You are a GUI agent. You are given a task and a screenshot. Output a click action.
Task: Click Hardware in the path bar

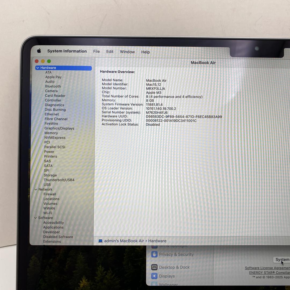click(x=157, y=241)
